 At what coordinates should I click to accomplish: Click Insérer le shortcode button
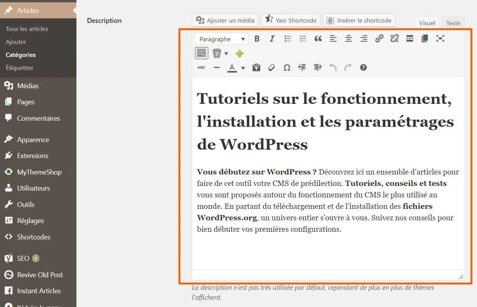tap(359, 20)
